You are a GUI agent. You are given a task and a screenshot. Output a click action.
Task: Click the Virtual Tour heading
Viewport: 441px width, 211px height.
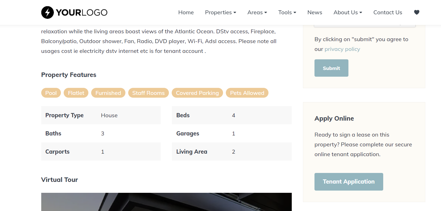(59, 180)
